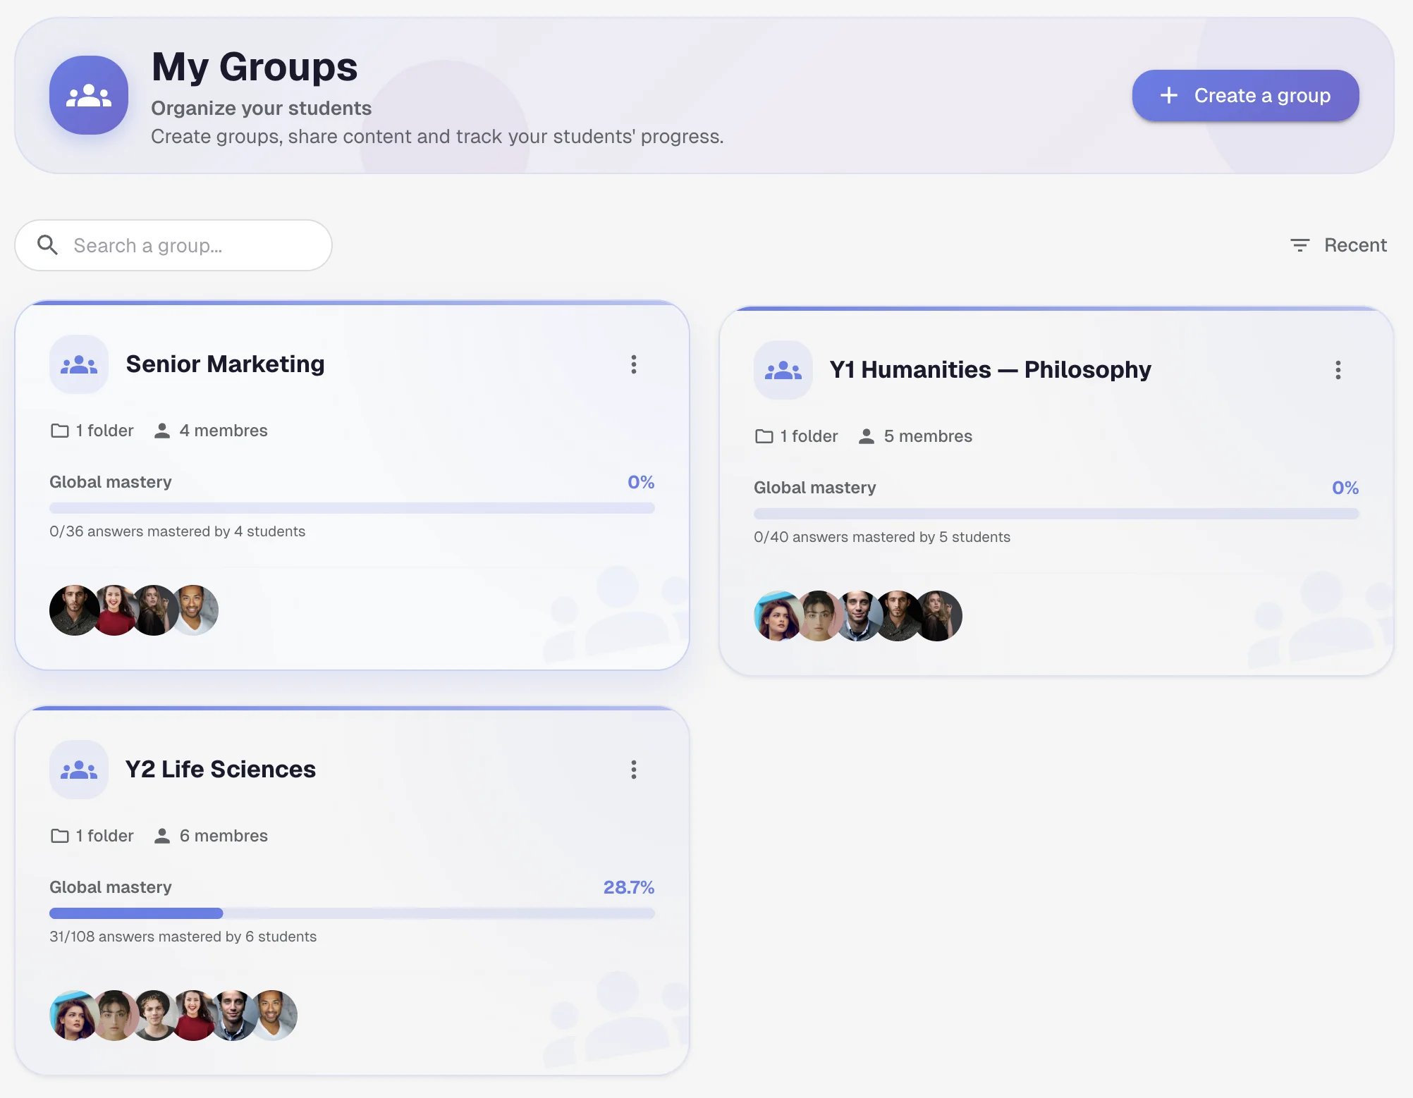The image size is (1413, 1098).
Task: Select the 5 membres count on Y1 Humanities
Action: (927, 436)
